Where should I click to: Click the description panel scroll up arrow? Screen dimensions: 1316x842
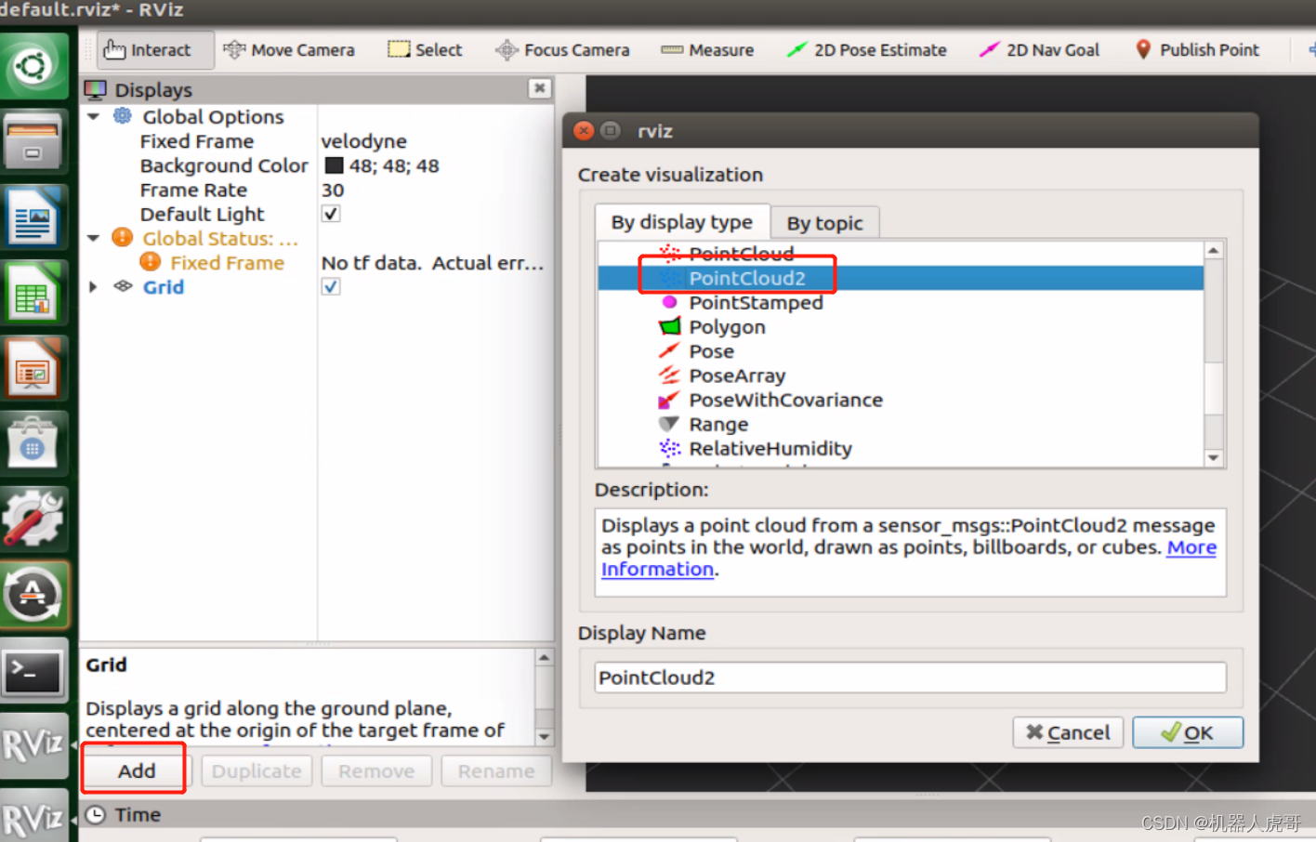545,658
